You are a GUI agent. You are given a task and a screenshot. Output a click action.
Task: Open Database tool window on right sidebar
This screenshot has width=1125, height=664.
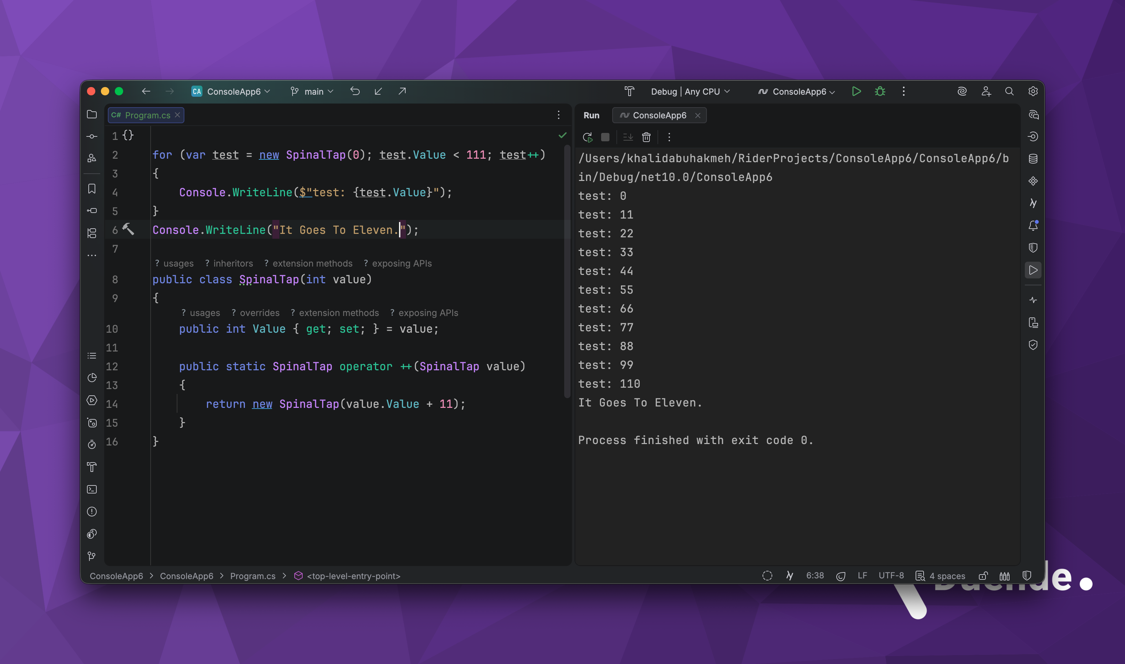[x=1033, y=159]
